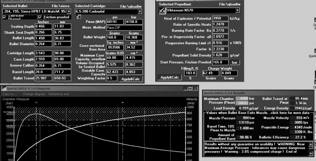Viewport: 316px width, 161px height.
Task: Click the Start Pressure, Friction Proofed field
Action: click(x=221, y=62)
